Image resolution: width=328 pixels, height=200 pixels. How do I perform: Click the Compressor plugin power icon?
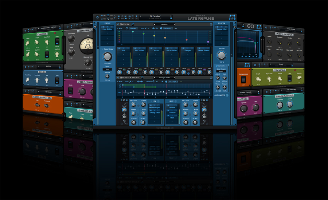[x=67, y=27]
